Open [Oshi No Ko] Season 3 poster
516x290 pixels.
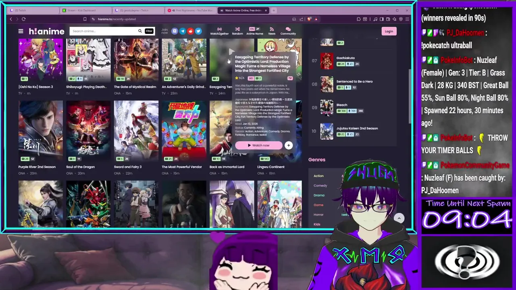point(40,60)
